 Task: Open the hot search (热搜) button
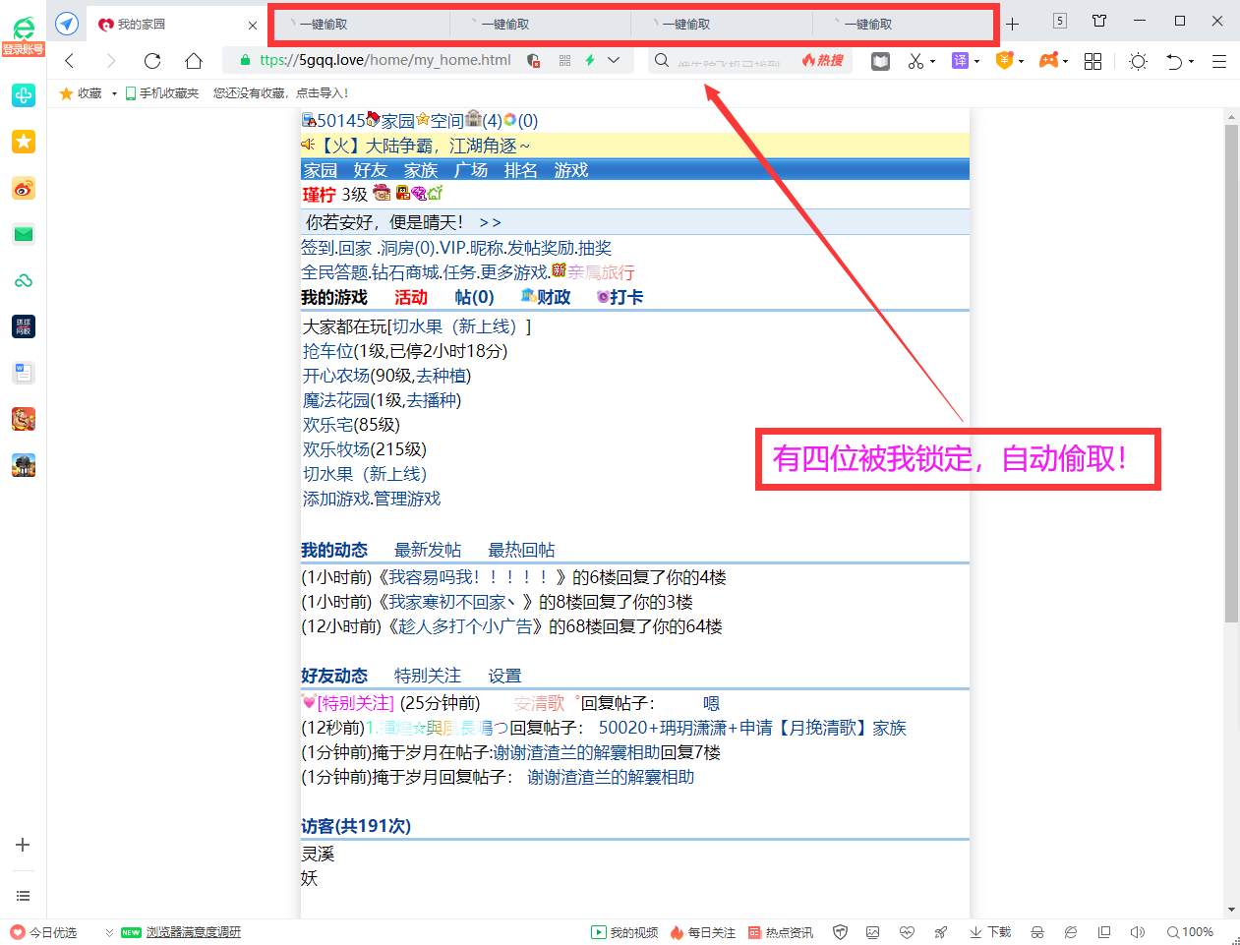click(823, 61)
